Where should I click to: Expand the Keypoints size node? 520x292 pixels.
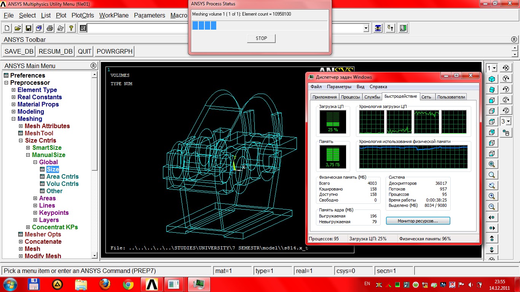point(35,213)
